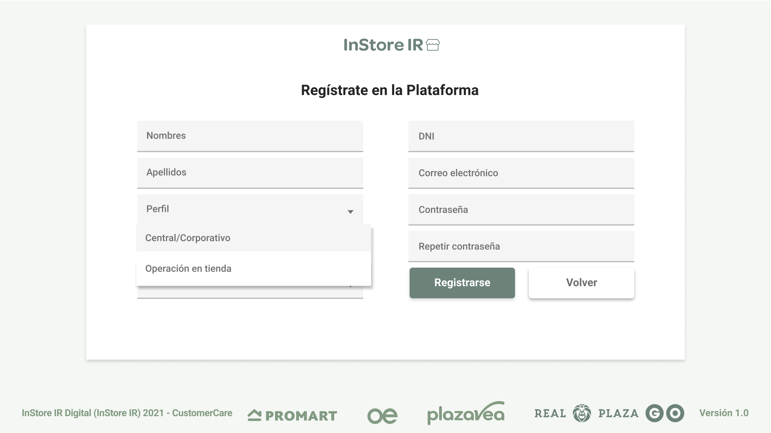Click the InStore IR storefront logo icon
771x433 pixels.
(433, 45)
